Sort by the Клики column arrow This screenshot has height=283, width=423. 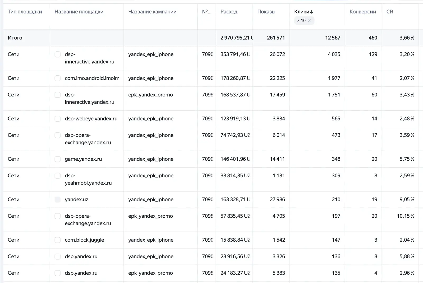click(x=311, y=12)
